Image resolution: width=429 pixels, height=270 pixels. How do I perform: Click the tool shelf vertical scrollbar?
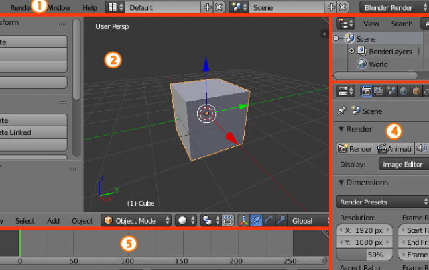pos(77,60)
